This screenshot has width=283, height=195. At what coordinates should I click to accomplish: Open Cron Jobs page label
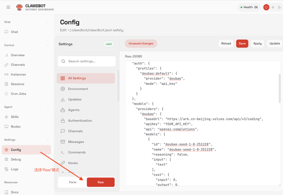pos(18,94)
